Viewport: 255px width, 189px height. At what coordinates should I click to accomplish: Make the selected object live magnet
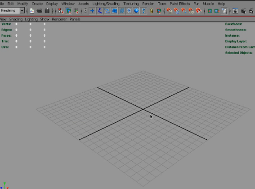pos(199,11)
